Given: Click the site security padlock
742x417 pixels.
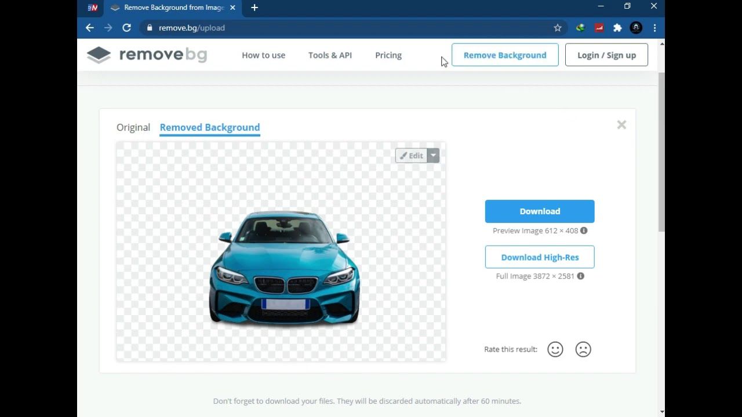Looking at the screenshot, I should coord(149,27).
